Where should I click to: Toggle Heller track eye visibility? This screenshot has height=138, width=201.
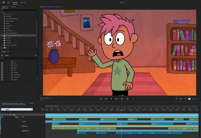pos(2,115)
